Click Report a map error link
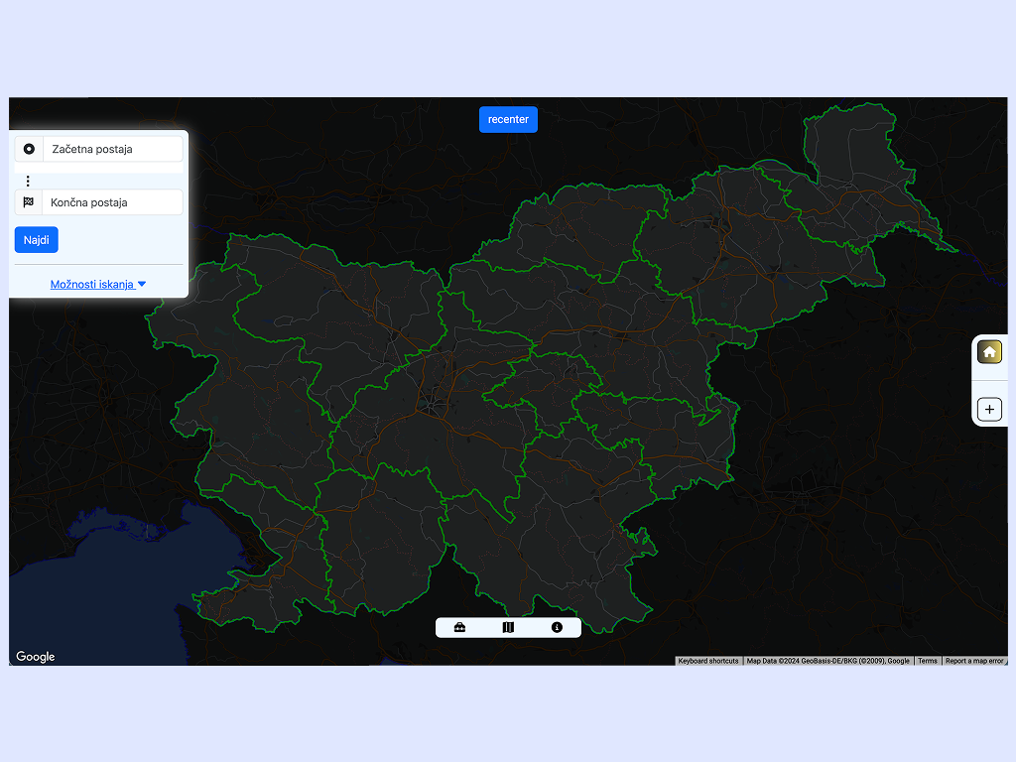Screen dimensions: 1016x762 [974, 661]
